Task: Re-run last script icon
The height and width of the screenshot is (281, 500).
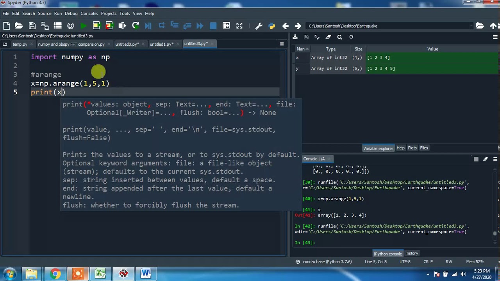Action: [x=135, y=26]
